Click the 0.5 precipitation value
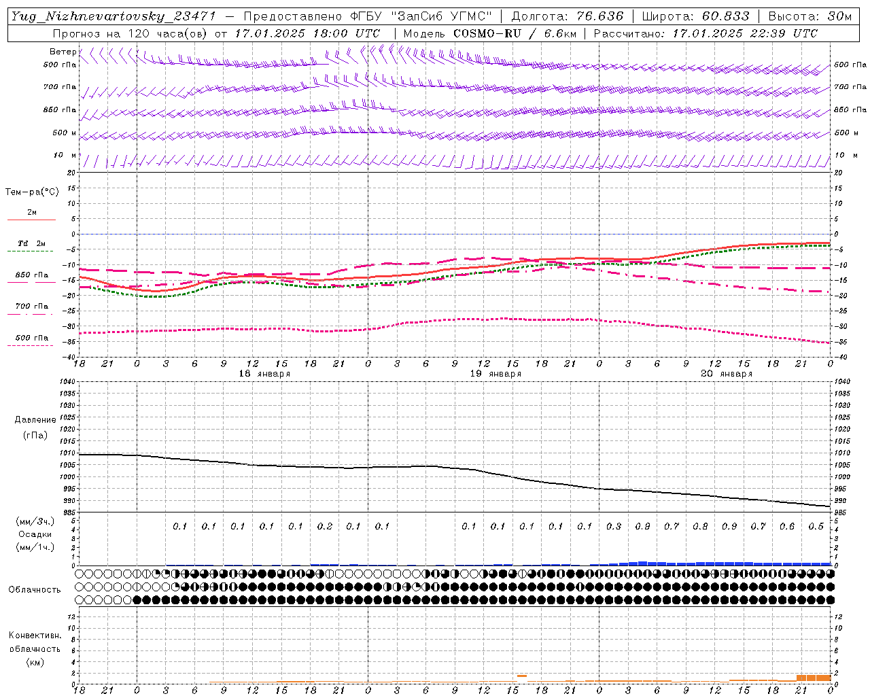Viewport: 870px width, 696px height. coord(816,527)
